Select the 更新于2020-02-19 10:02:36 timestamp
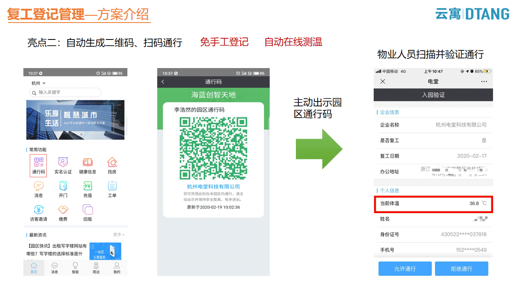 (213, 207)
